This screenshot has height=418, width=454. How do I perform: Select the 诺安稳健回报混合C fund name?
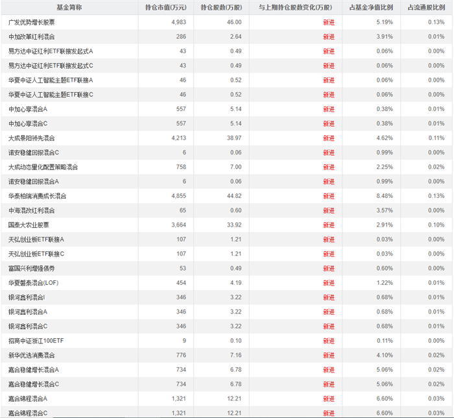click(x=34, y=153)
